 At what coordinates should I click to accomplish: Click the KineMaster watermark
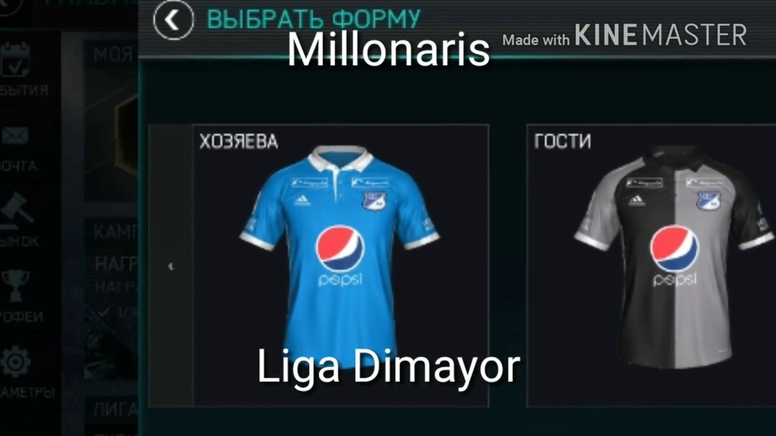tap(624, 36)
